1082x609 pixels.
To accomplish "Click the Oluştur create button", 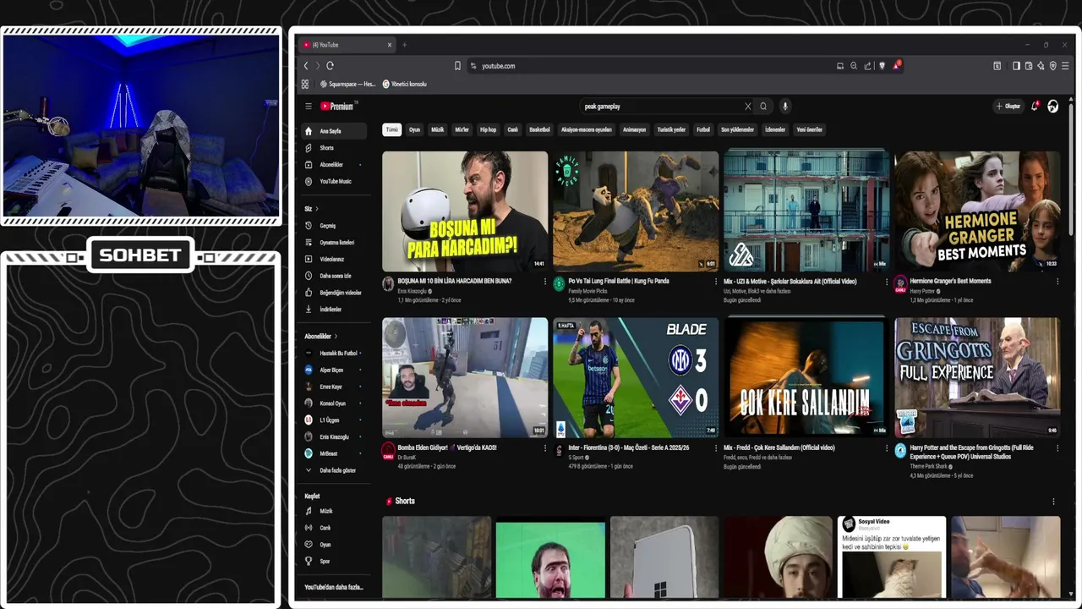I will click(x=1008, y=107).
